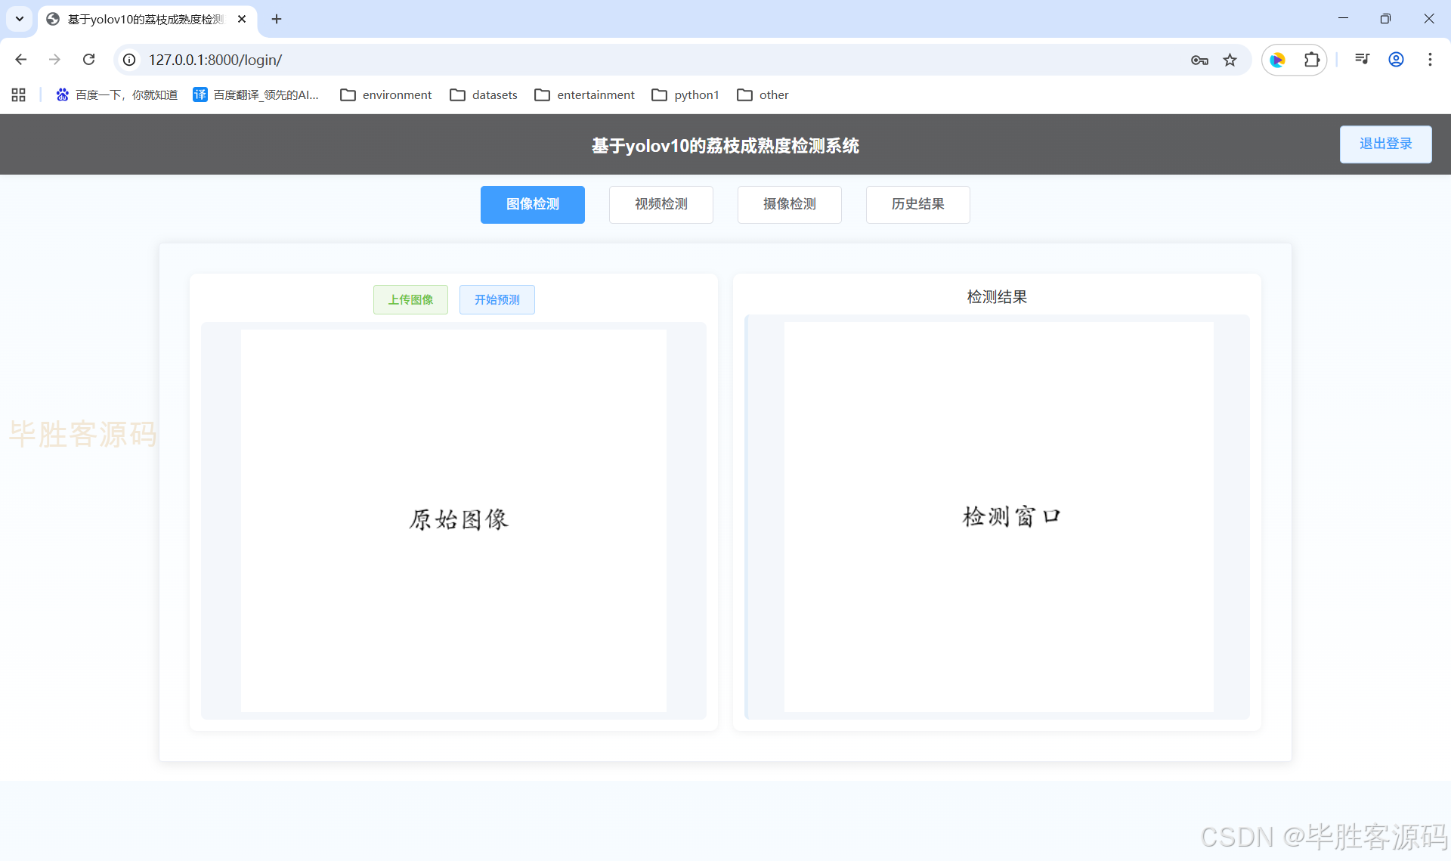Open the Chrome three-dot menu
This screenshot has height=861, width=1451.
pyautogui.click(x=1430, y=60)
